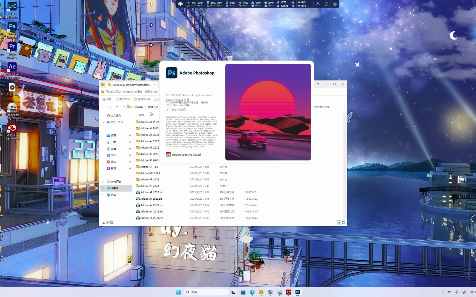Click the Chinese input method tray indicator
Screen dimensions: 476x297
tap(456, 292)
